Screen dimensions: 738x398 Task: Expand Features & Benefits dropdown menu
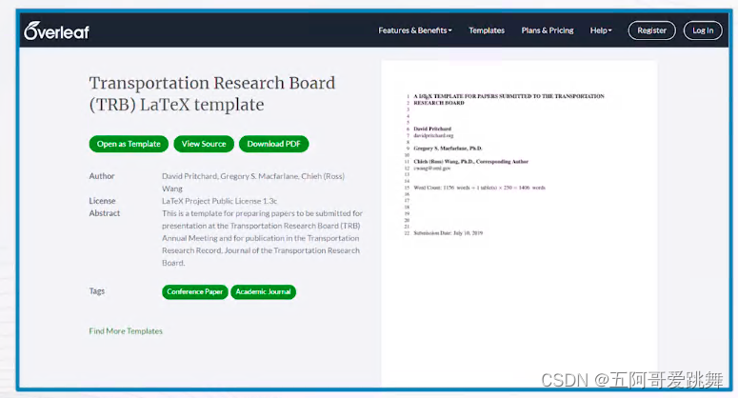click(x=415, y=30)
